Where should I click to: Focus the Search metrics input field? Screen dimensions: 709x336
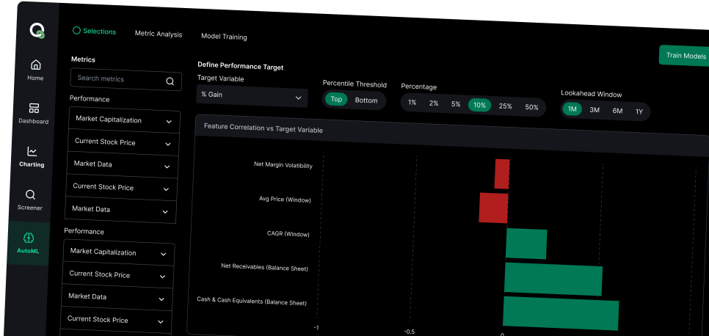(x=117, y=79)
